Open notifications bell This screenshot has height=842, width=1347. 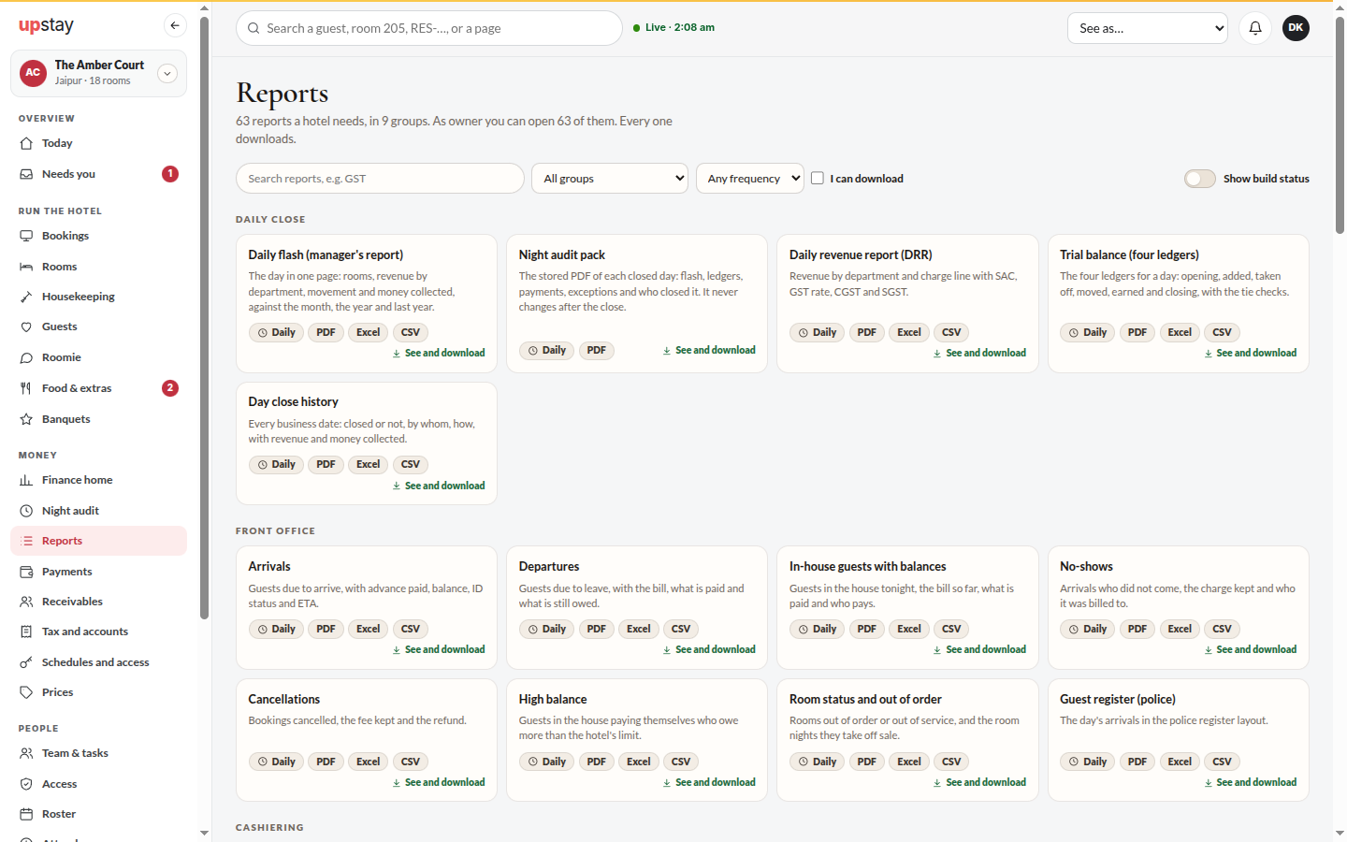(1255, 28)
